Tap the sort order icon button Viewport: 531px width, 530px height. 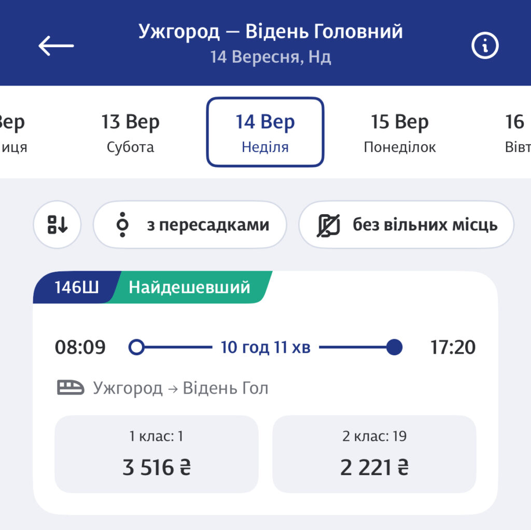[57, 225]
